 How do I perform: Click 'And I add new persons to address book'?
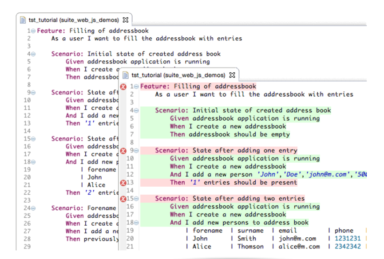pyautogui.click(x=239, y=223)
